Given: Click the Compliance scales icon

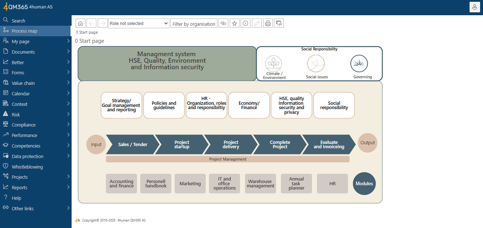Looking at the screenshot, I should pos(5,124).
